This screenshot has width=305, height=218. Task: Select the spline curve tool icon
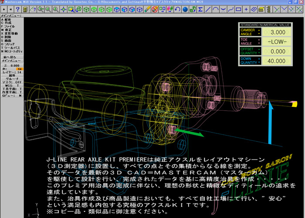[231, 9]
